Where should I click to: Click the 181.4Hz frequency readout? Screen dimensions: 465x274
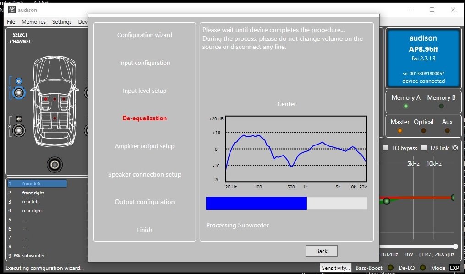point(389,254)
